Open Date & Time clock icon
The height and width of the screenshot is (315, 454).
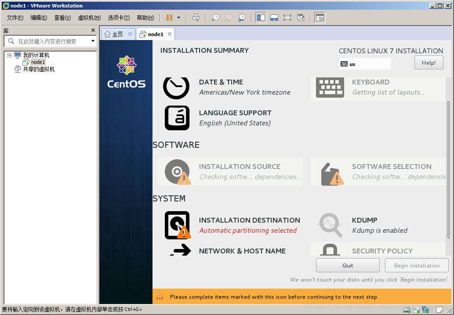point(176,87)
